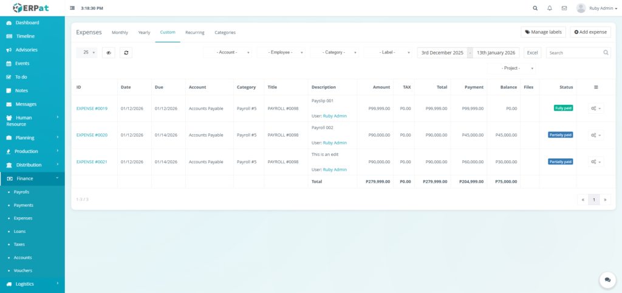
Task: Select Loans in the Finance submenu
Action: point(21,231)
